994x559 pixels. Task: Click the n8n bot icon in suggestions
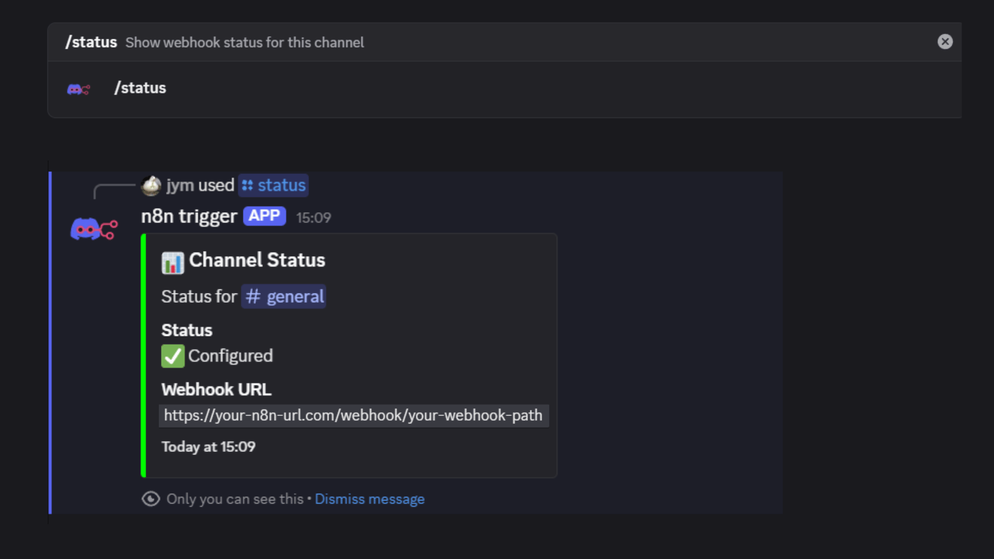click(79, 90)
